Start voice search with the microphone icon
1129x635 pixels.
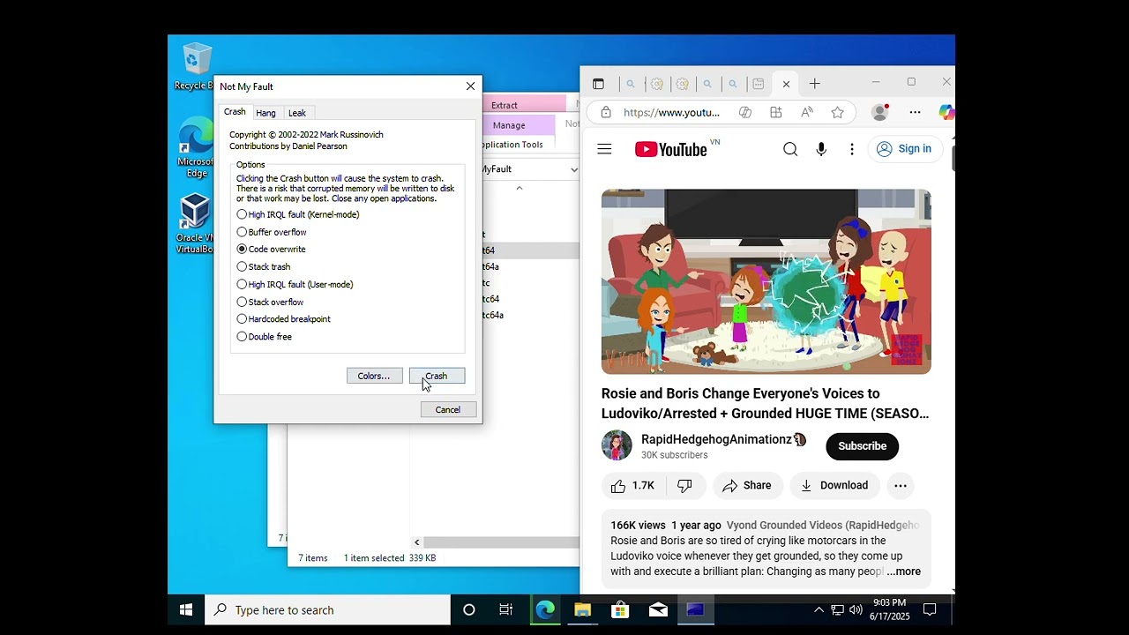[x=821, y=149]
